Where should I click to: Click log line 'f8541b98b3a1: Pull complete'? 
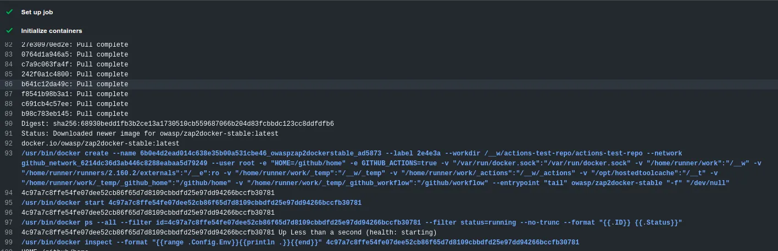(x=75, y=94)
